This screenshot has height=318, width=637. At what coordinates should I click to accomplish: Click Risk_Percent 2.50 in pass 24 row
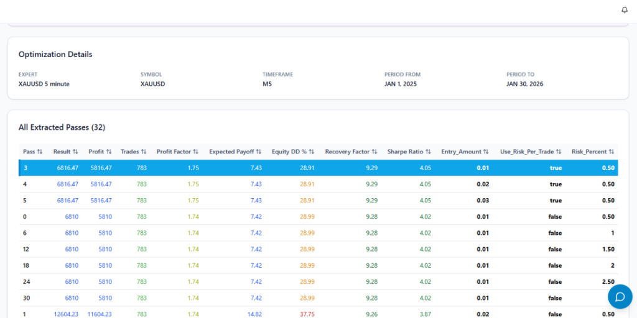click(608, 281)
